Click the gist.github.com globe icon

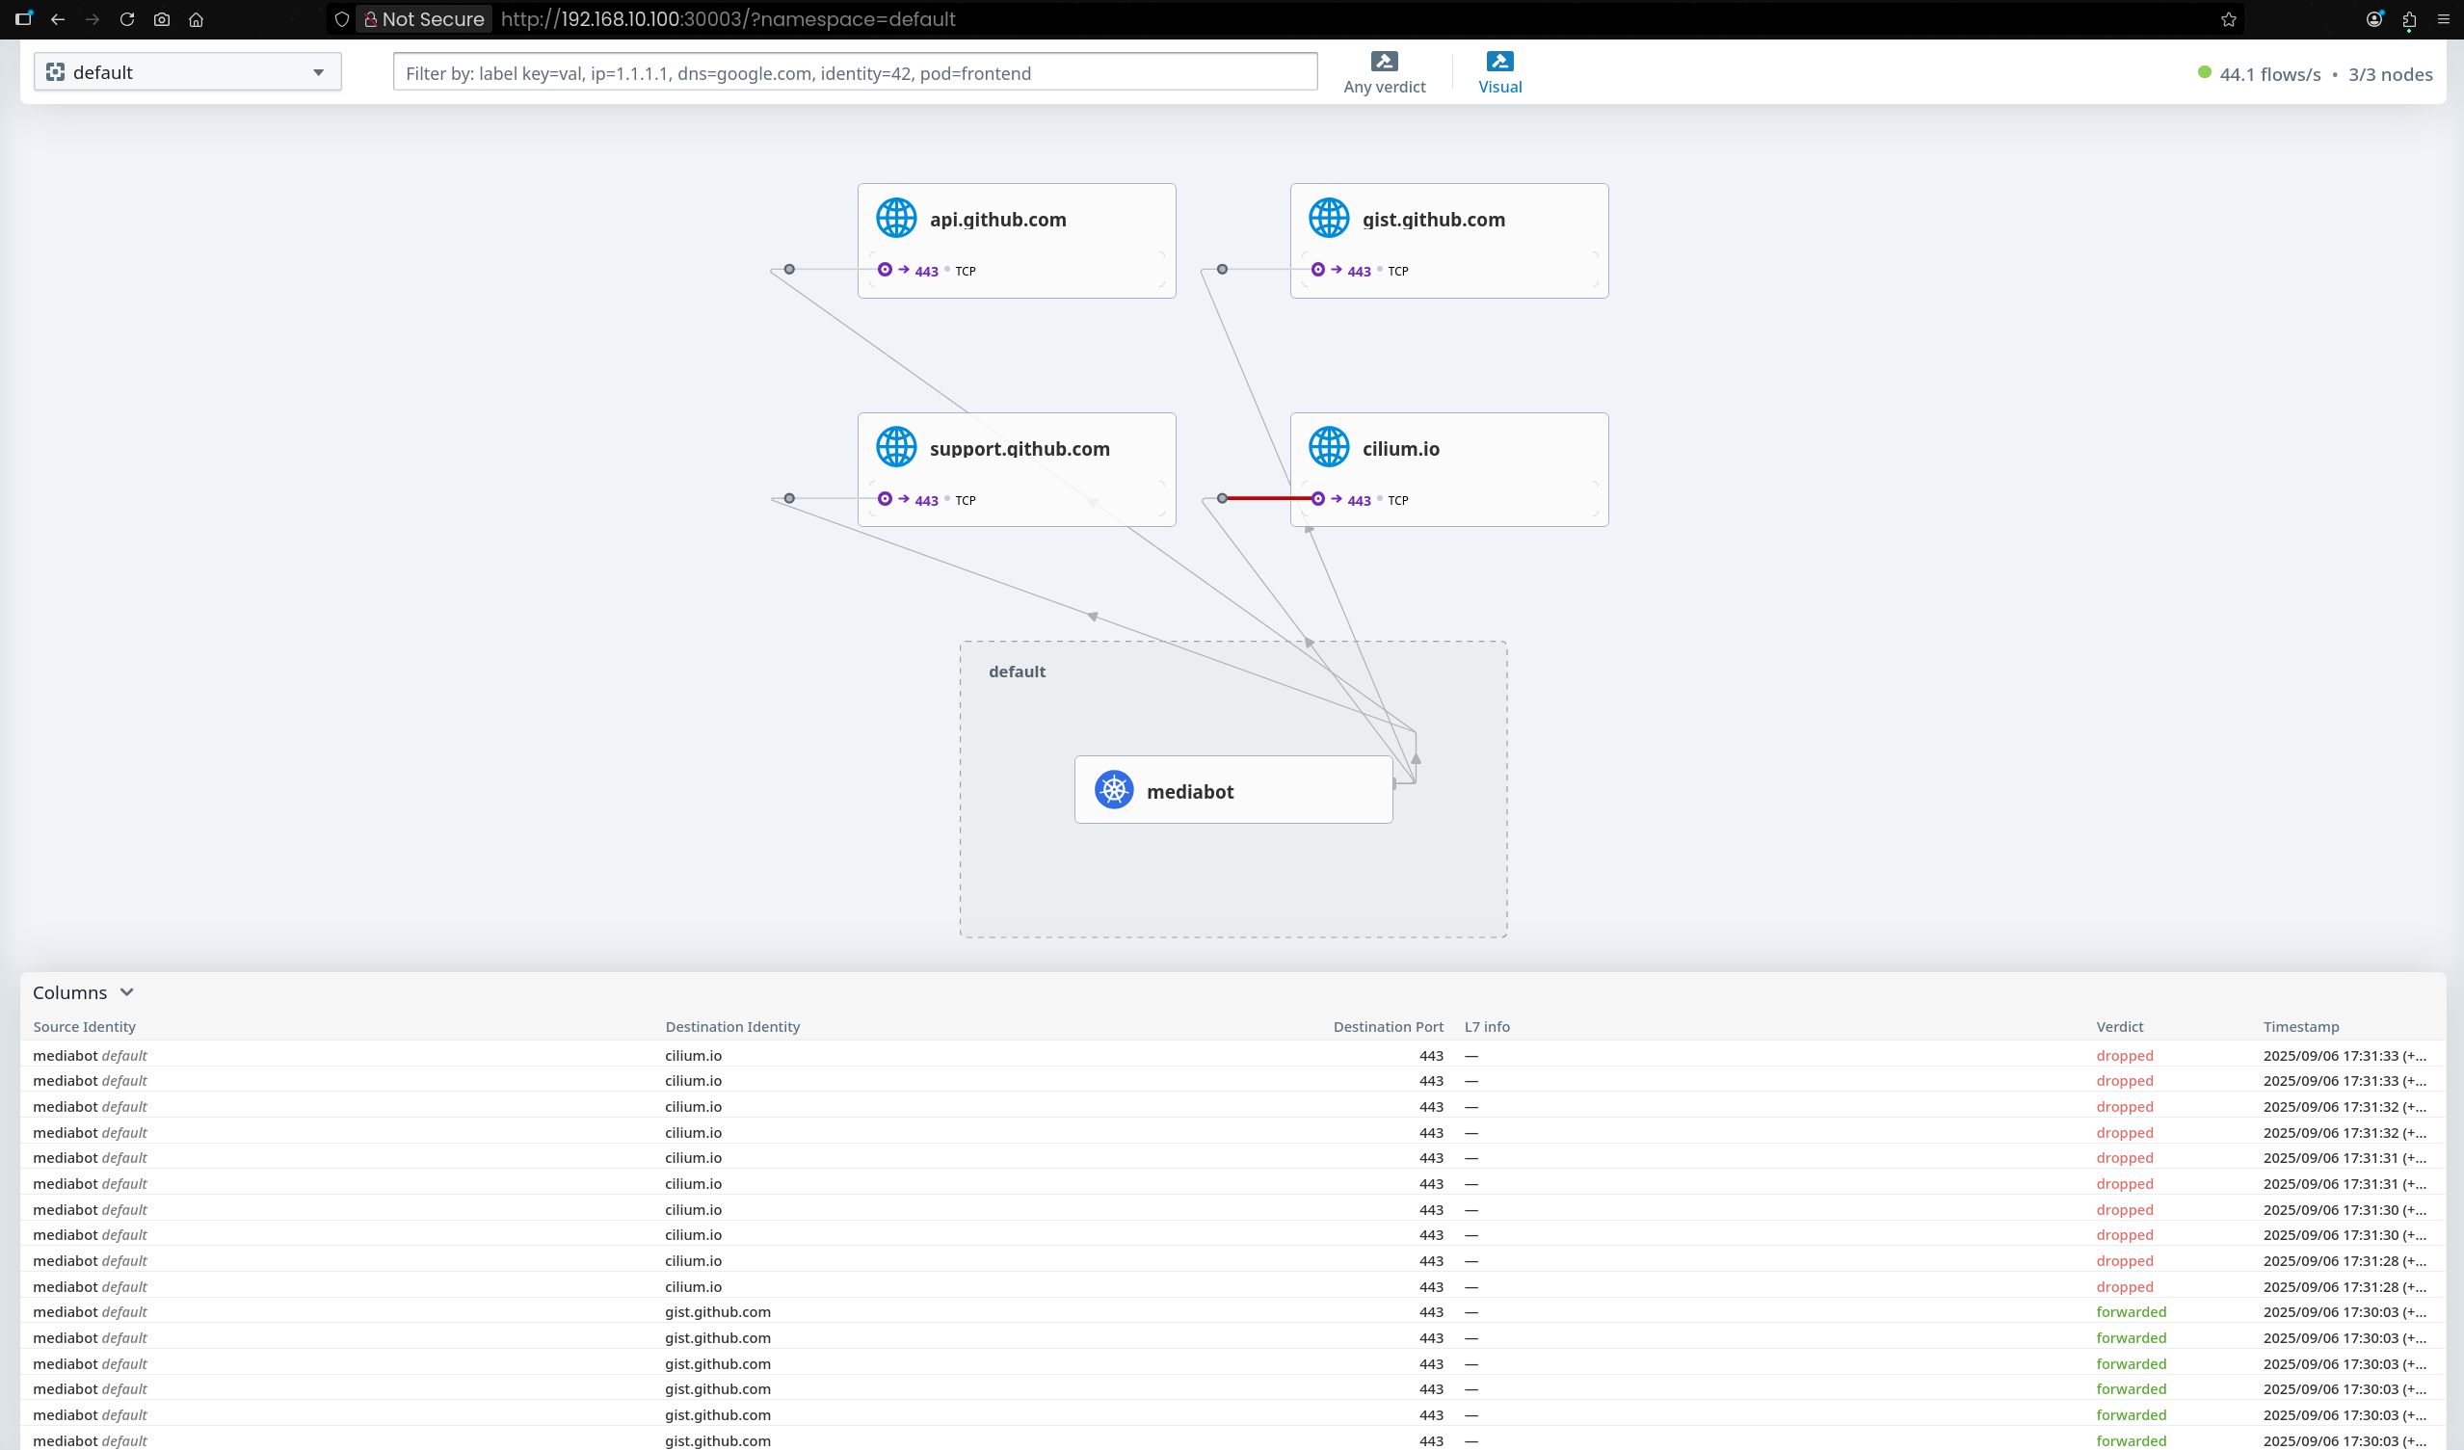(x=1329, y=218)
